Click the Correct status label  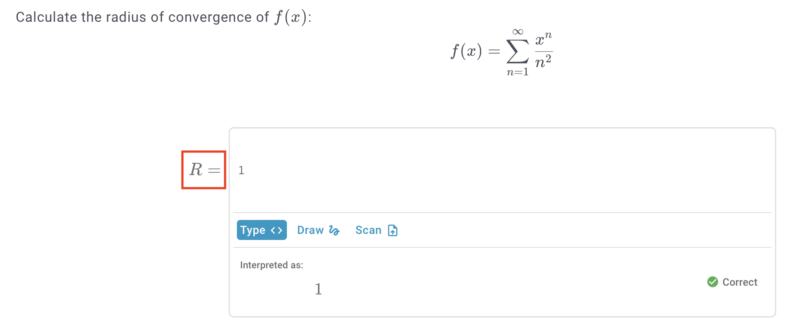click(x=740, y=282)
